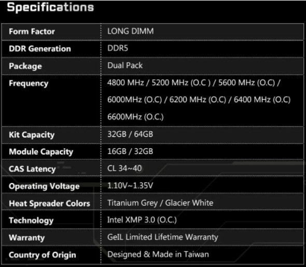This screenshot has width=306, height=267.
Task: Select the Form Factor label
Action: pos(32,32)
